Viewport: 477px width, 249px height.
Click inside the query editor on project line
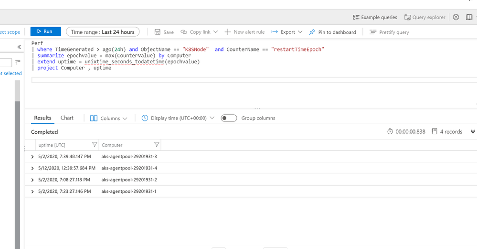[x=74, y=68]
